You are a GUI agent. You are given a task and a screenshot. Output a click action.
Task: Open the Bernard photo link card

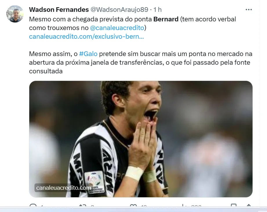(x=141, y=139)
